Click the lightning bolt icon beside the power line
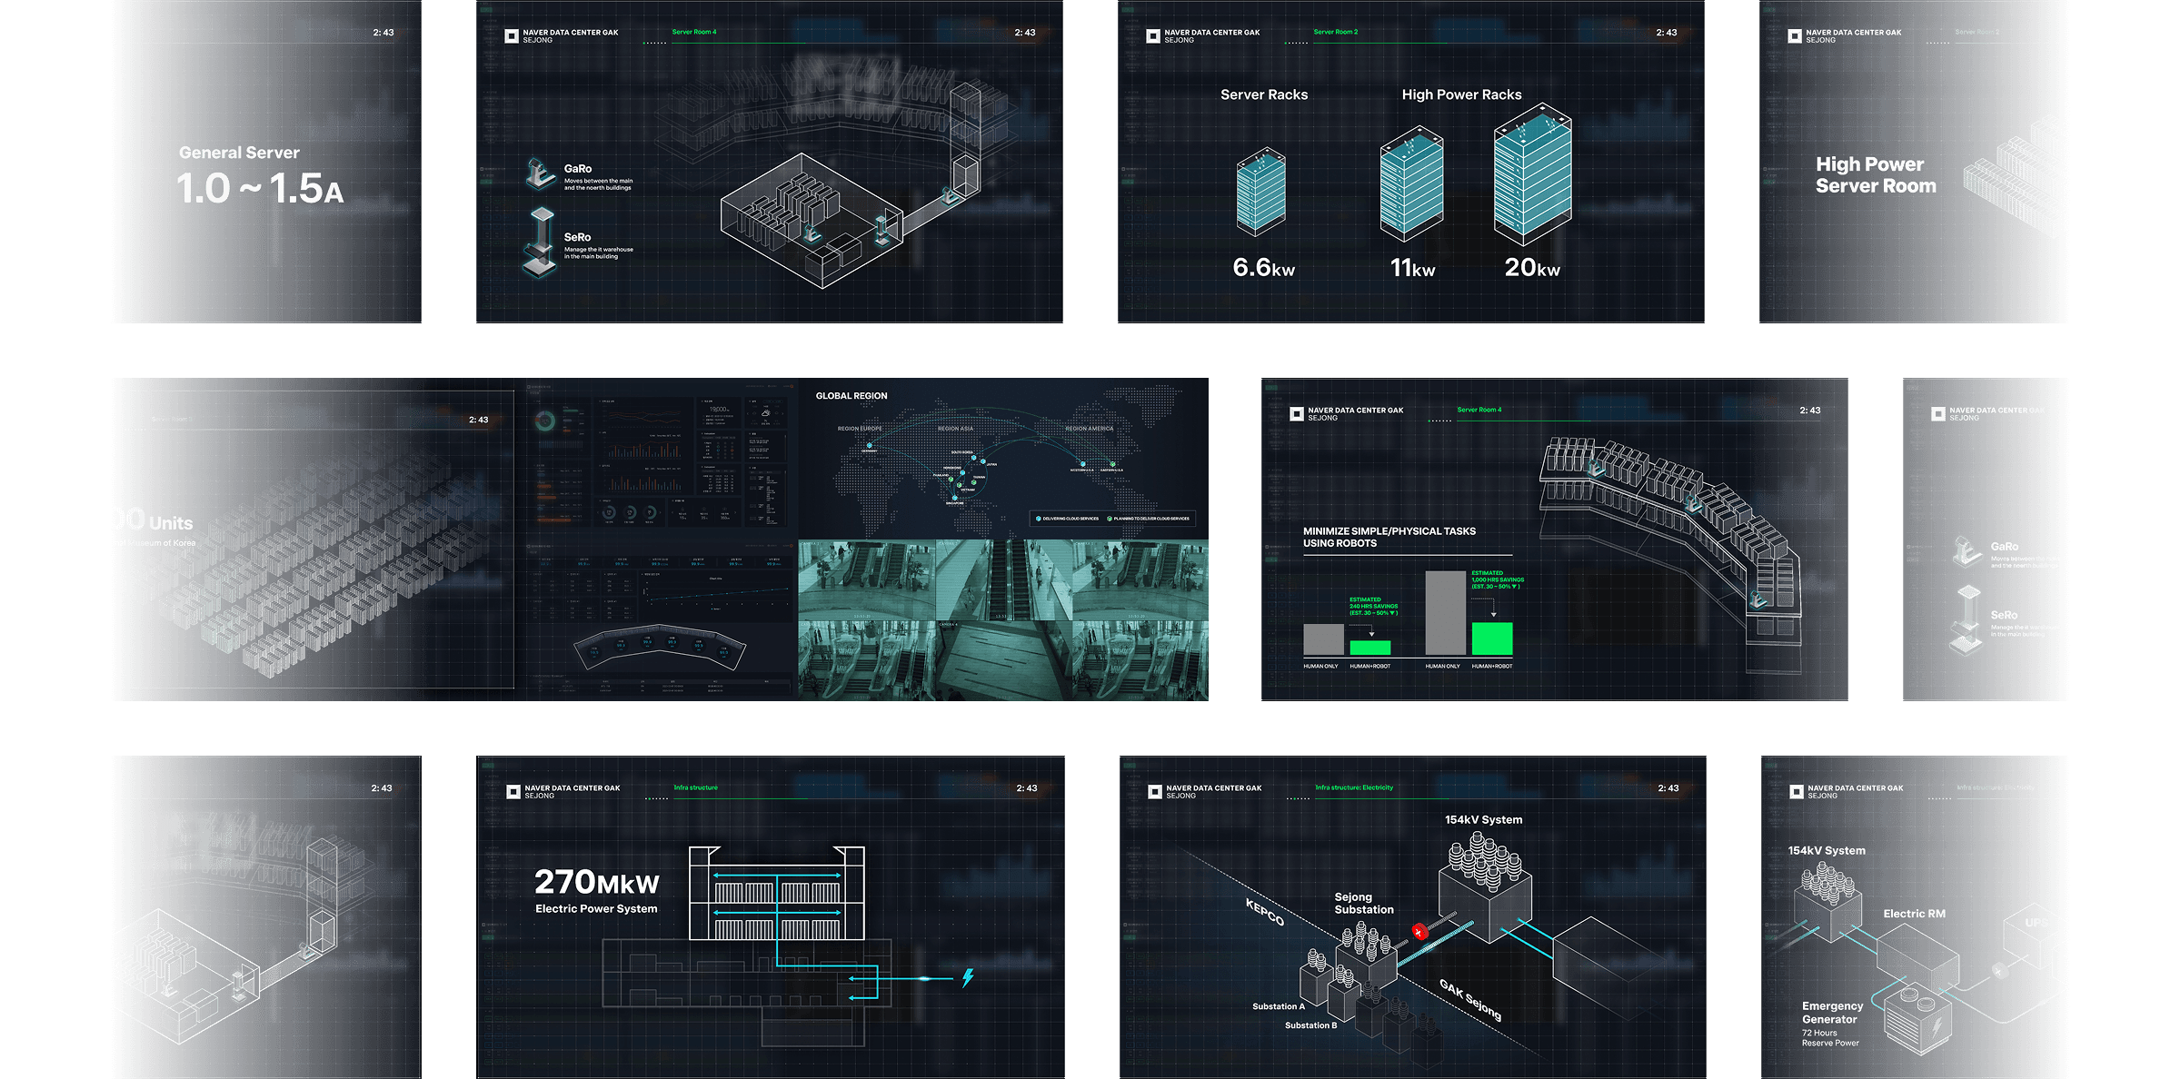 click(968, 977)
